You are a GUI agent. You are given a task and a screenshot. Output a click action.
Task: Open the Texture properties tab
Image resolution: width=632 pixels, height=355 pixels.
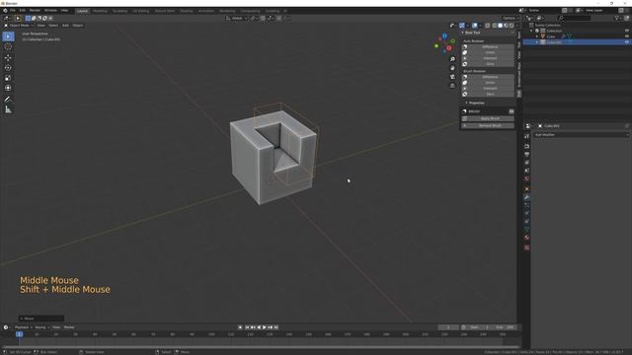point(526,248)
